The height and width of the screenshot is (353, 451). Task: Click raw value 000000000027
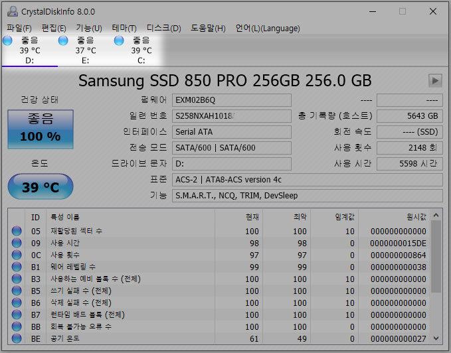coord(399,338)
